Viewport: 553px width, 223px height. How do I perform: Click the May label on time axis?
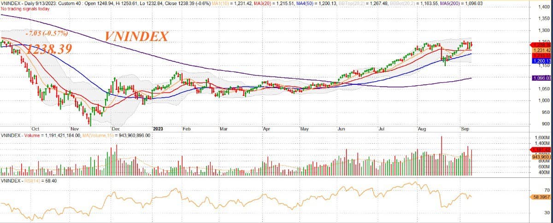click(x=305, y=129)
